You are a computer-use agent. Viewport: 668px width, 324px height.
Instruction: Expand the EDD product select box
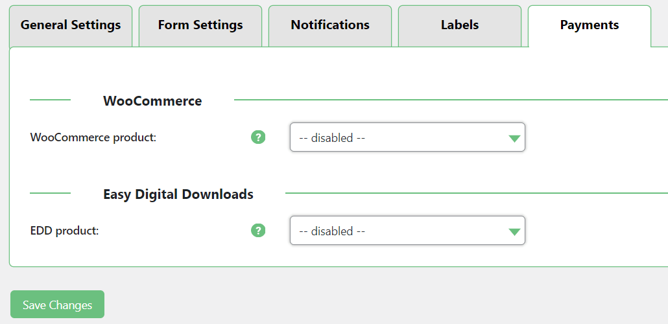click(x=407, y=231)
